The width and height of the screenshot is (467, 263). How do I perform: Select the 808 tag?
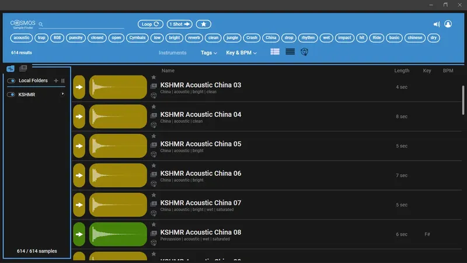click(57, 38)
